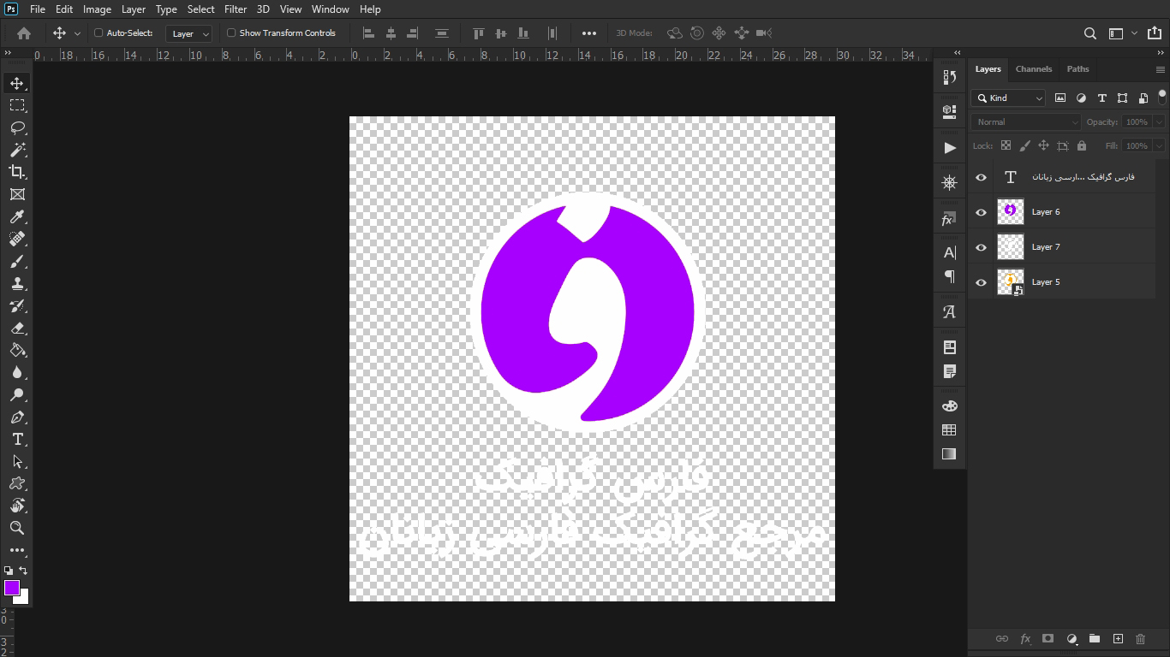Enable the Auto-Select checkbox
This screenshot has height=657, width=1170.
(98, 33)
